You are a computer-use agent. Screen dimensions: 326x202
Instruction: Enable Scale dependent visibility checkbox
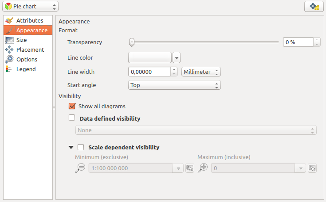81,147
